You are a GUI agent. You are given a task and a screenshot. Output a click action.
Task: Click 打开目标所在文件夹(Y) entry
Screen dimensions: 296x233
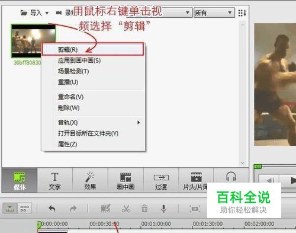point(93,133)
